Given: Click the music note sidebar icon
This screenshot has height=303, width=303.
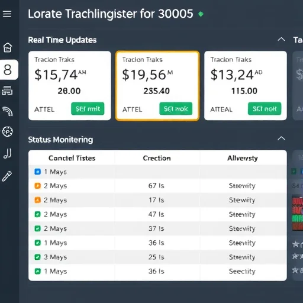Looking at the screenshot, I should (x=8, y=153).
